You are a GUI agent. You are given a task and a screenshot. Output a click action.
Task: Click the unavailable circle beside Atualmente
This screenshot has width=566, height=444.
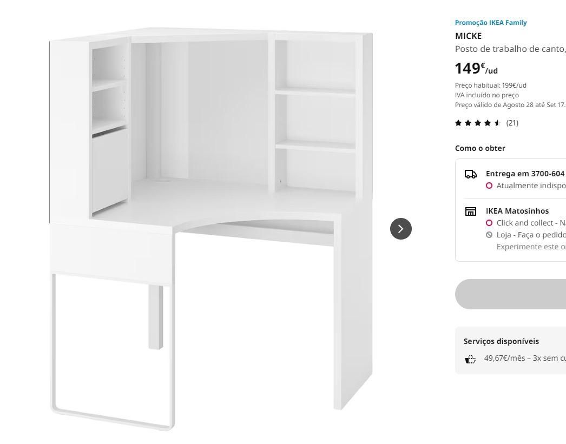click(489, 185)
